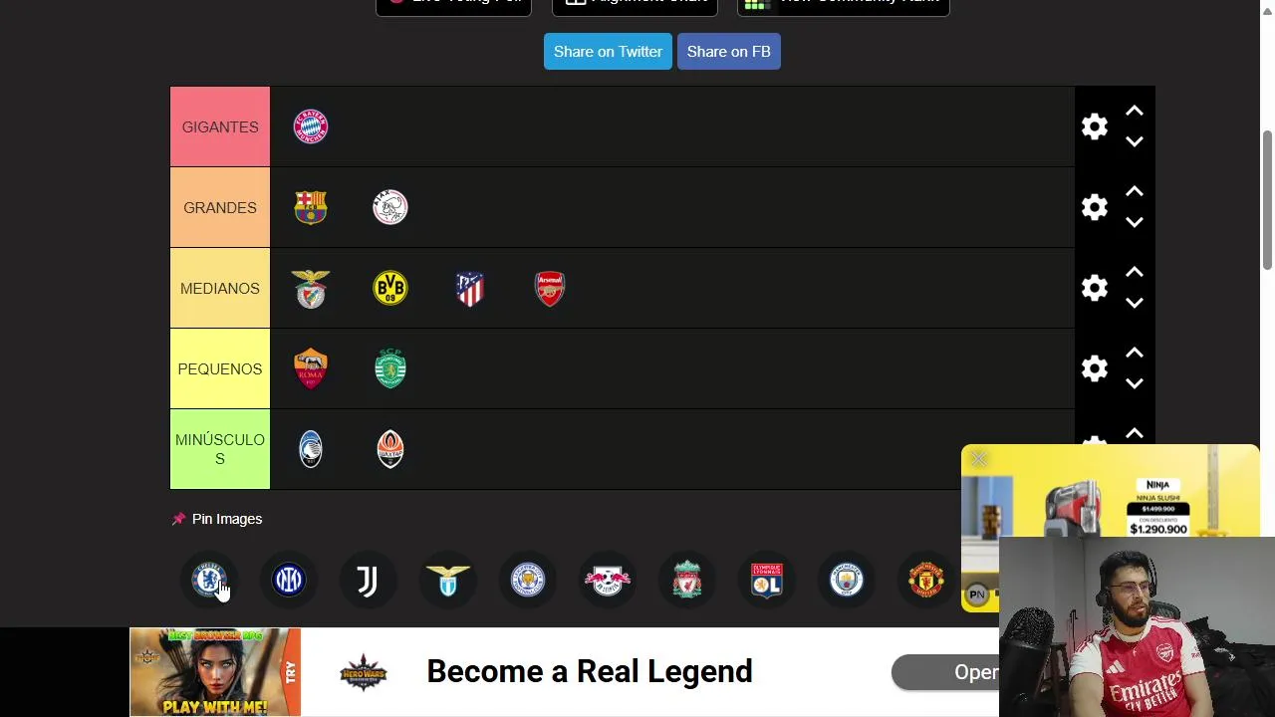Move GRANDES row up with chevron
The height and width of the screenshot is (717, 1275).
pyautogui.click(x=1135, y=192)
